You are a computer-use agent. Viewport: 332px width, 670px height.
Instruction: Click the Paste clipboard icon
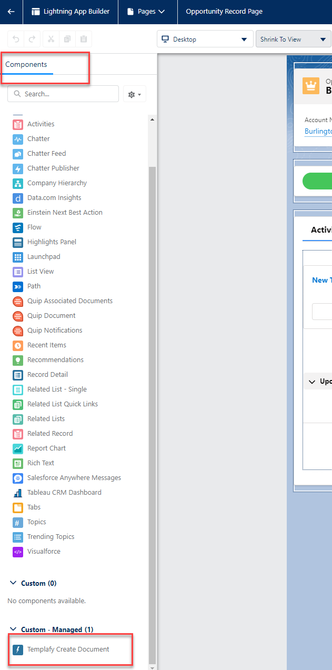[83, 39]
